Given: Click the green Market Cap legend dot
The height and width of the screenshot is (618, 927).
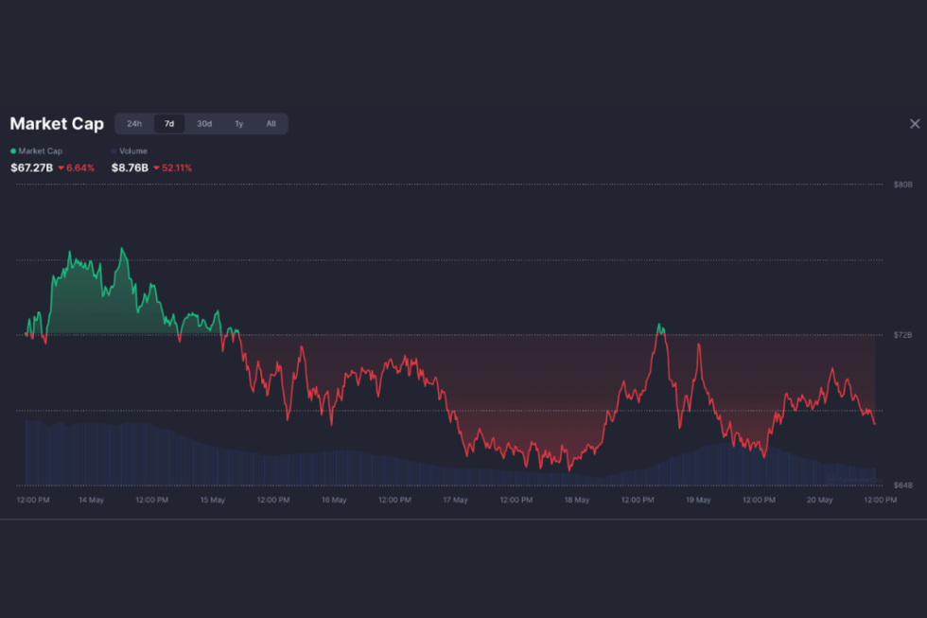Looking at the screenshot, I should pyautogui.click(x=13, y=151).
